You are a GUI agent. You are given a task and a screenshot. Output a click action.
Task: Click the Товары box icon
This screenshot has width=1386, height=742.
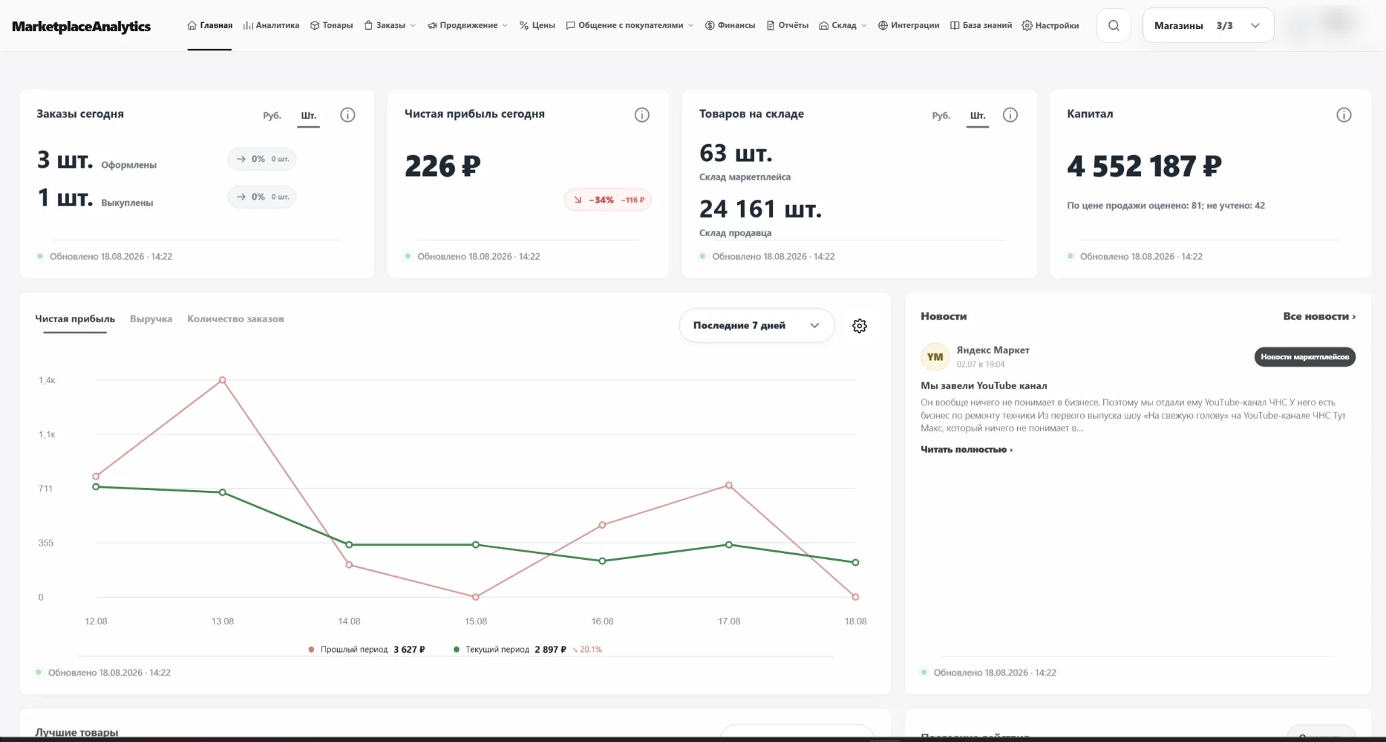tap(315, 25)
